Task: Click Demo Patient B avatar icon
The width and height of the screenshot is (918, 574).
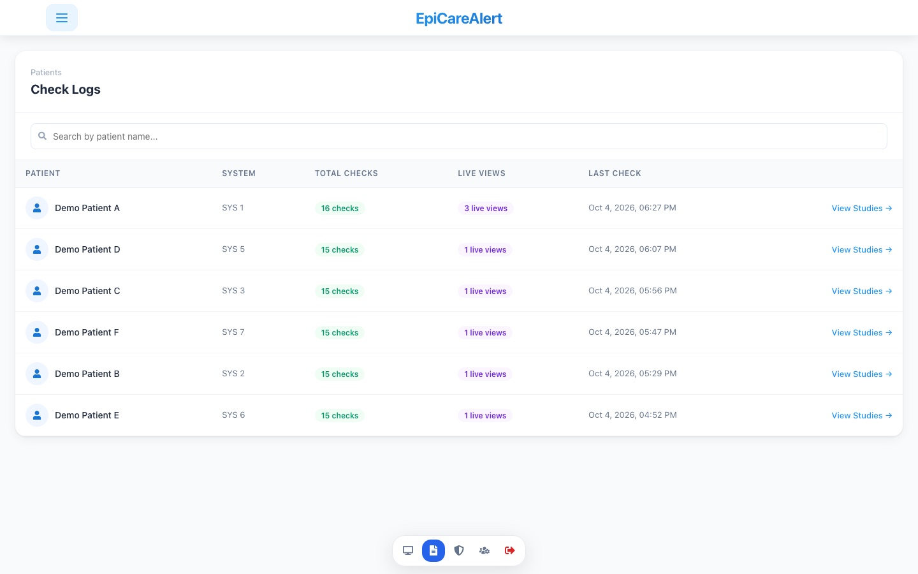Action: 37,374
